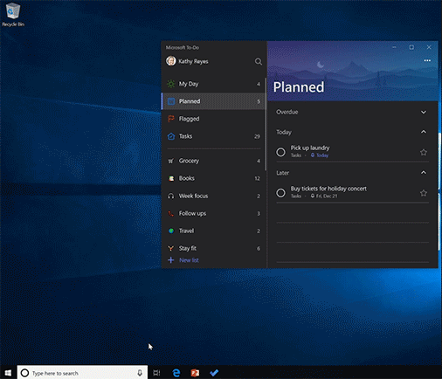Click the Planned heading title

click(299, 87)
